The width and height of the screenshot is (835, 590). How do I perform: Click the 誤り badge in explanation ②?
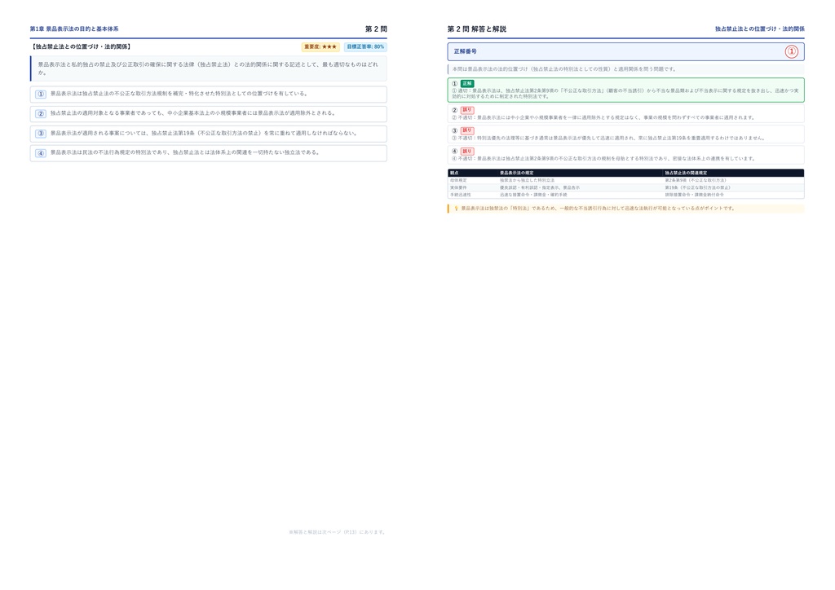point(467,110)
